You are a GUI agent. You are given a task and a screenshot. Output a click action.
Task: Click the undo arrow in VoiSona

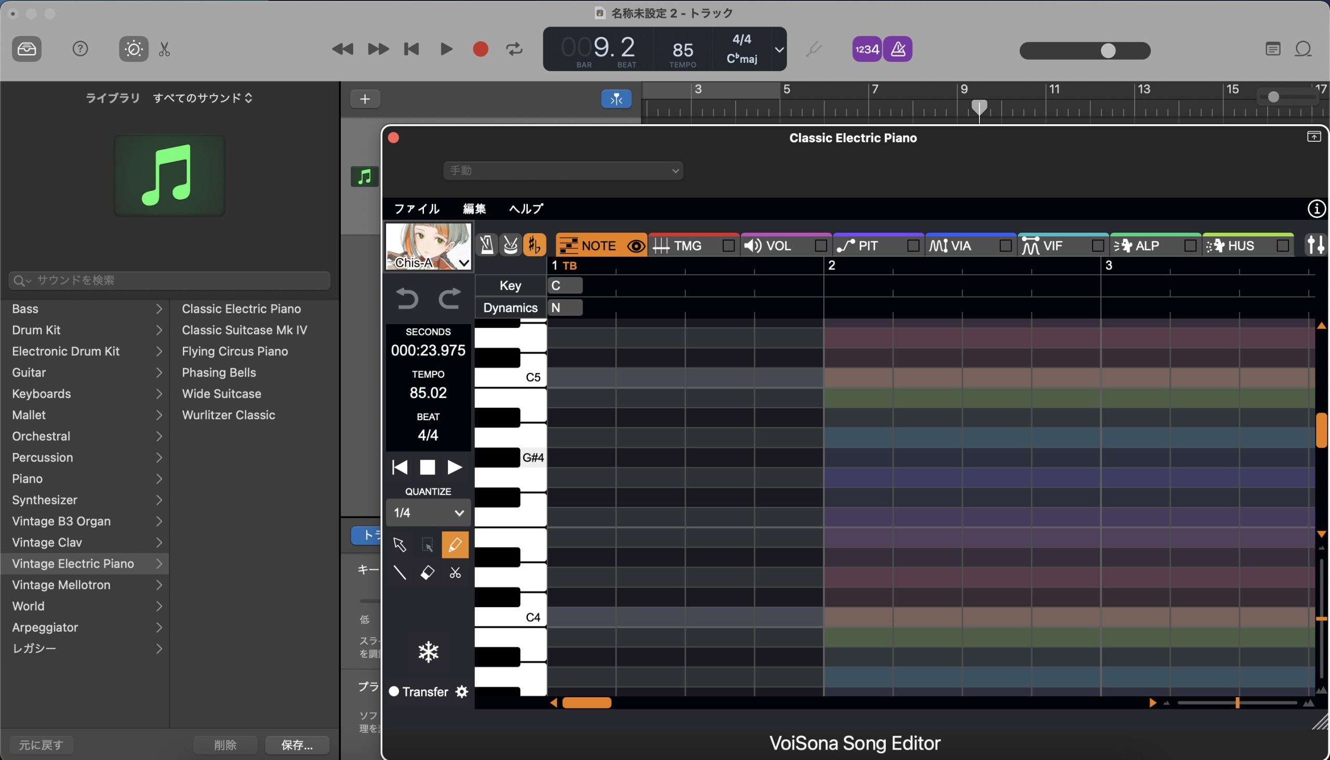pos(407,299)
